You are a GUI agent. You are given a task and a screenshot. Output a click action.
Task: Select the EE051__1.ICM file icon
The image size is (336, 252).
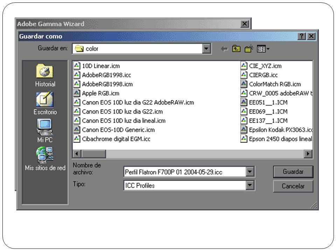coord(244,102)
